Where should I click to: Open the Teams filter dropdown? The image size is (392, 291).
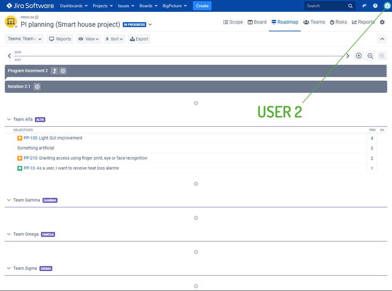point(24,39)
